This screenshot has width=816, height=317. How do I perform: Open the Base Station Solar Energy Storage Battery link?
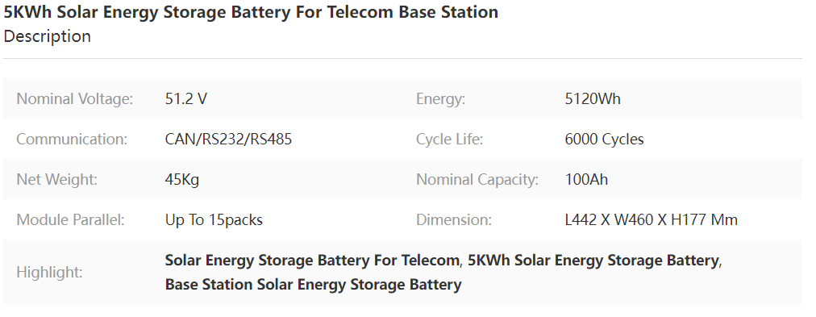[x=314, y=285]
